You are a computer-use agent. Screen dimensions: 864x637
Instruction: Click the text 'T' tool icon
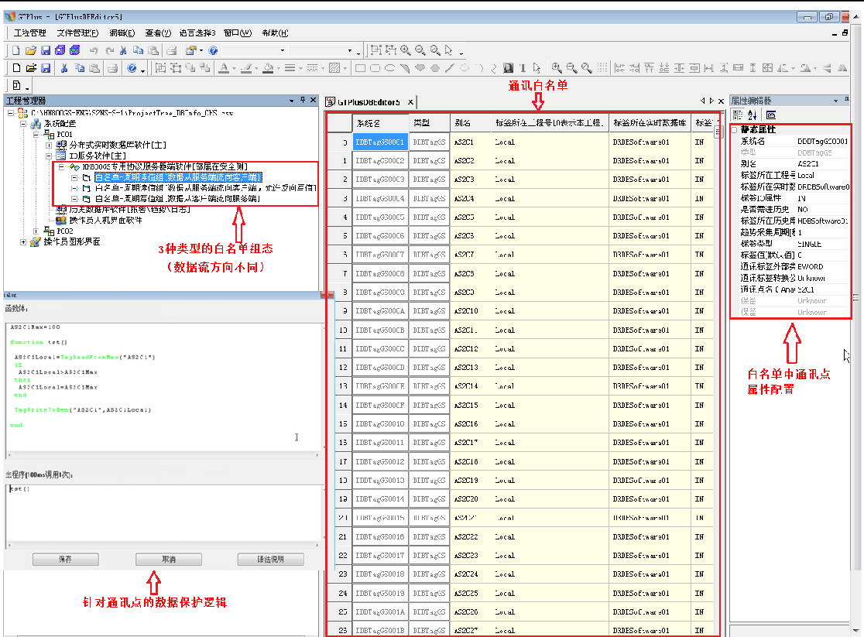pyautogui.click(x=523, y=68)
